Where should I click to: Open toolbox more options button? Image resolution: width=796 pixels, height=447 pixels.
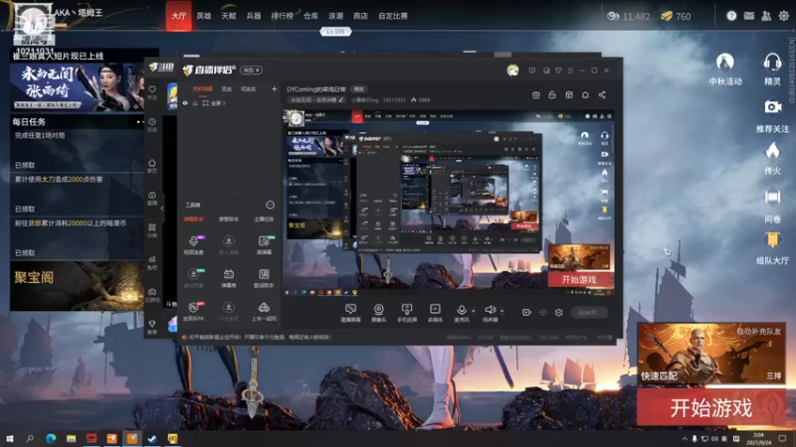(x=270, y=205)
